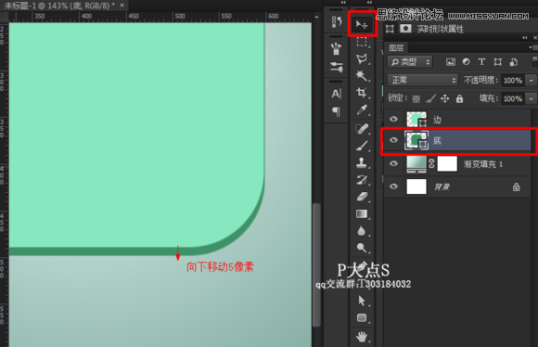Select the Brush tool
The image size is (538, 347).
tap(362, 146)
